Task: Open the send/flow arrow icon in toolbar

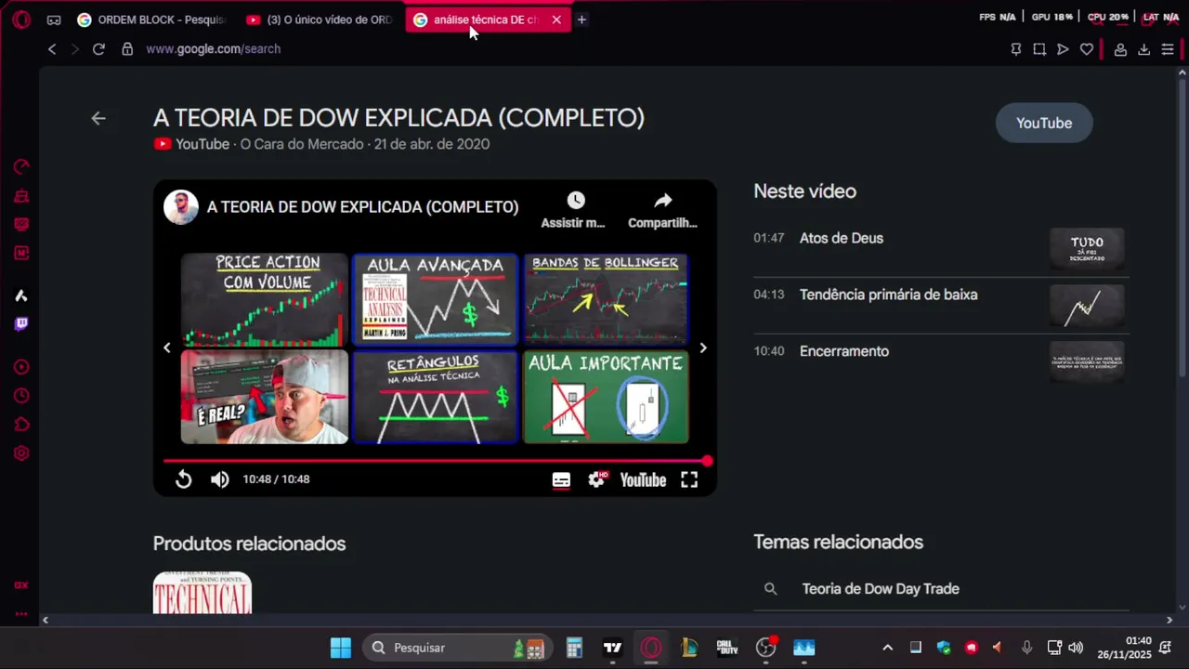Action: point(1063,49)
